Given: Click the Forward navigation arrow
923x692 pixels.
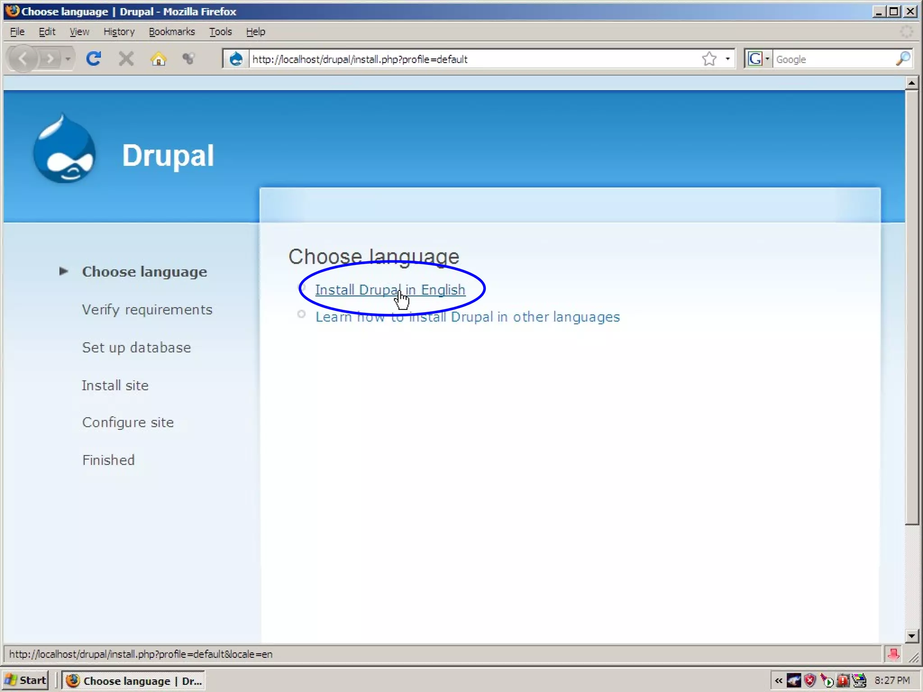Looking at the screenshot, I should pos(50,59).
